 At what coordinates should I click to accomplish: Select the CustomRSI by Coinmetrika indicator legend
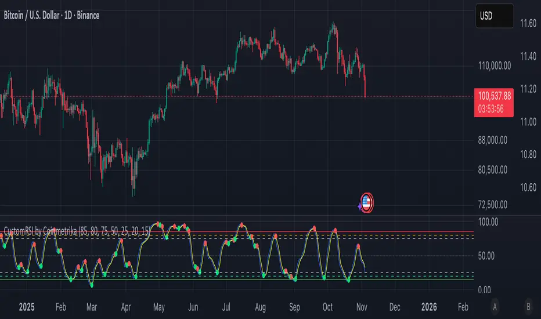click(77, 231)
